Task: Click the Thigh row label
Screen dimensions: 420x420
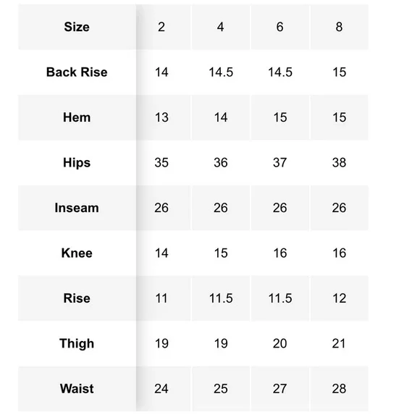Action: pos(77,343)
